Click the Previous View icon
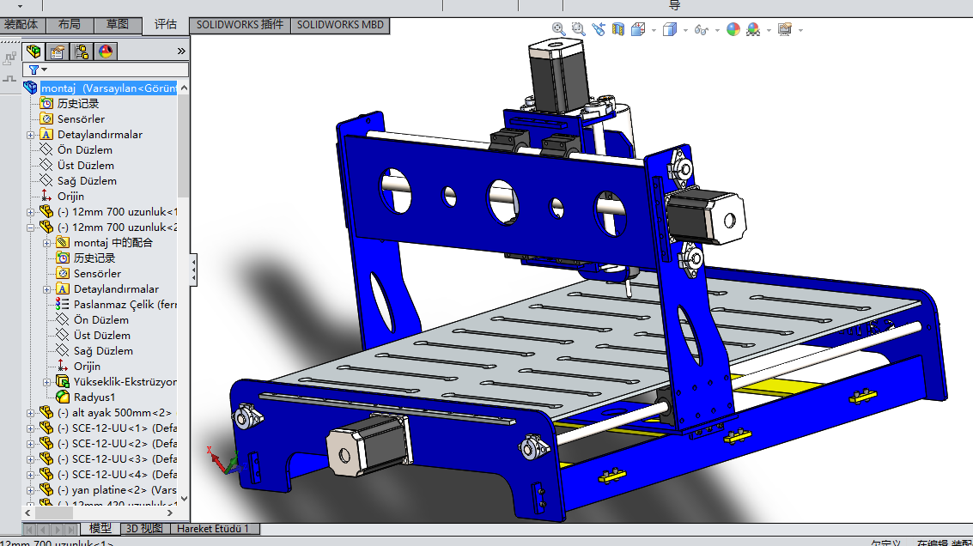The height and width of the screenshot is (546, 973). click(x=599, y=28)
